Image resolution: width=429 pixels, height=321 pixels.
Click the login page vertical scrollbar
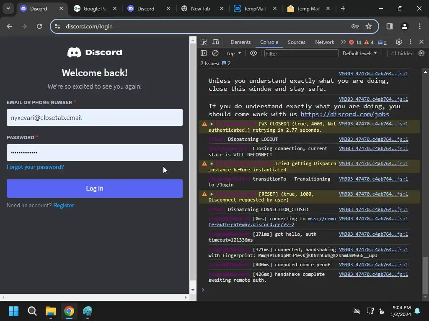click(x=193, y=163)
